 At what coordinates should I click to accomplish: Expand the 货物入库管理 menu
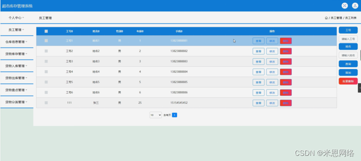pos(17,66)
